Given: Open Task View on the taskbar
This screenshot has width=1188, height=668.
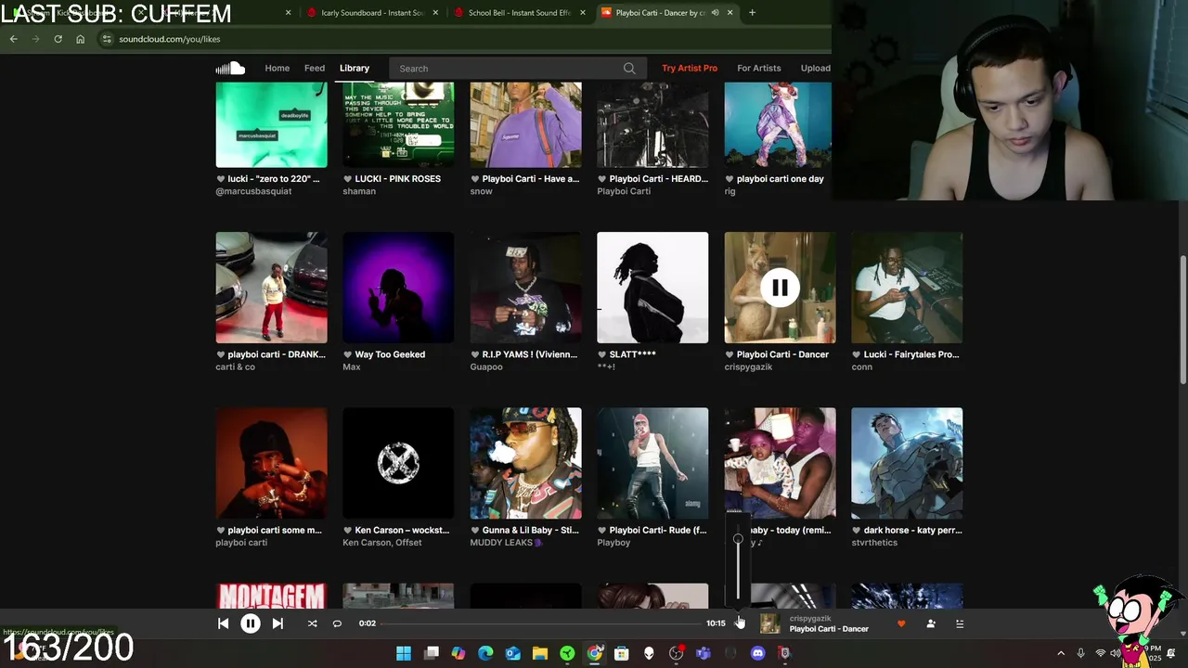Looking at the screenshot, I should tap(432, 653).
